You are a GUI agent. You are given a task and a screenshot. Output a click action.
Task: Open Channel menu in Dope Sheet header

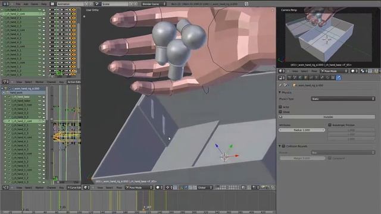51,82
